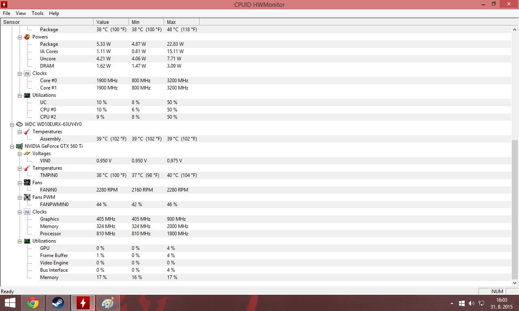
Task: Select HWMonitor taskbar icon
Action: coord(83,303)
